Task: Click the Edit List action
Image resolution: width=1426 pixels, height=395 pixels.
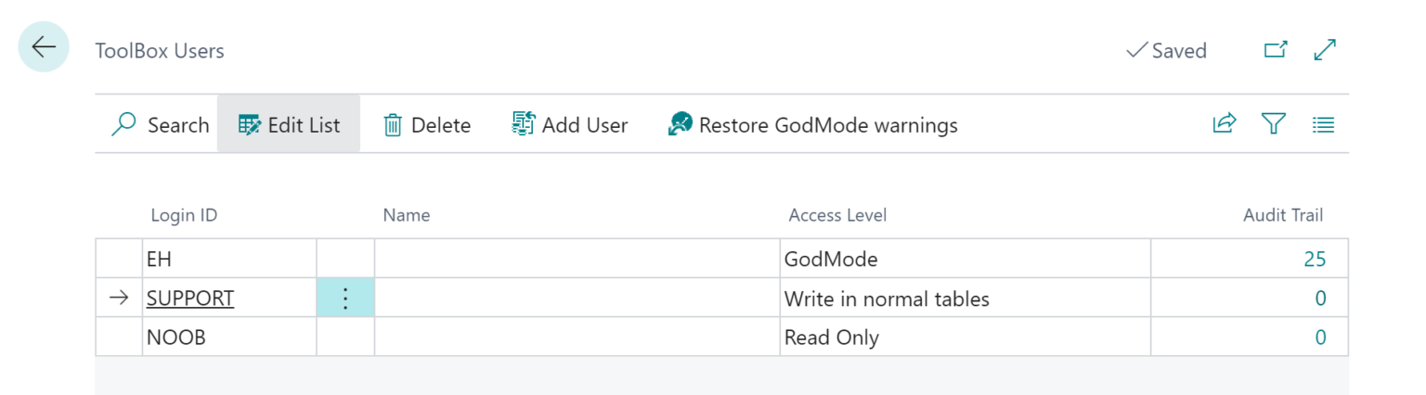Action: coord(289,125)
